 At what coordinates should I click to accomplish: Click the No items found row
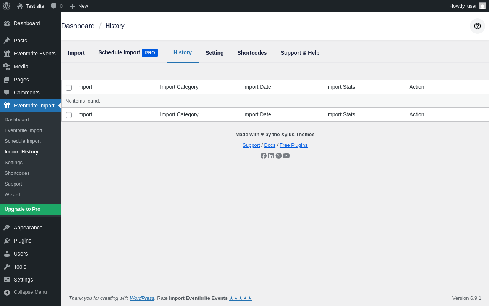pyautogui.click(x=275, y=101)
